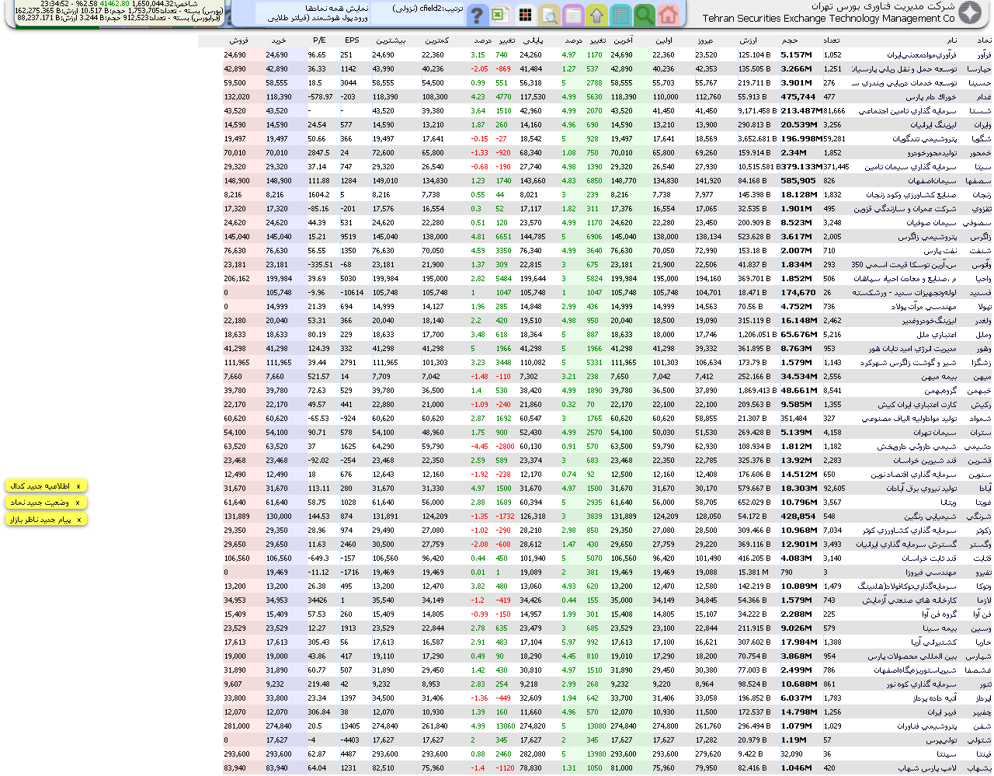994x776 pixels.
Task: Click the document magnifier filter icon
Action: [x=549, y=15]
